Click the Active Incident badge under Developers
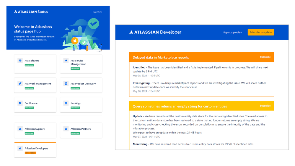Image resolution: width=295 pixels, height=166 pixels. click(x=30, y=153)
